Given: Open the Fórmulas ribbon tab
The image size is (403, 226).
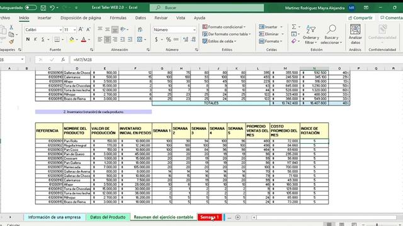Looking at the screenshot, I should pyautogui.click(x=118, y=18).
